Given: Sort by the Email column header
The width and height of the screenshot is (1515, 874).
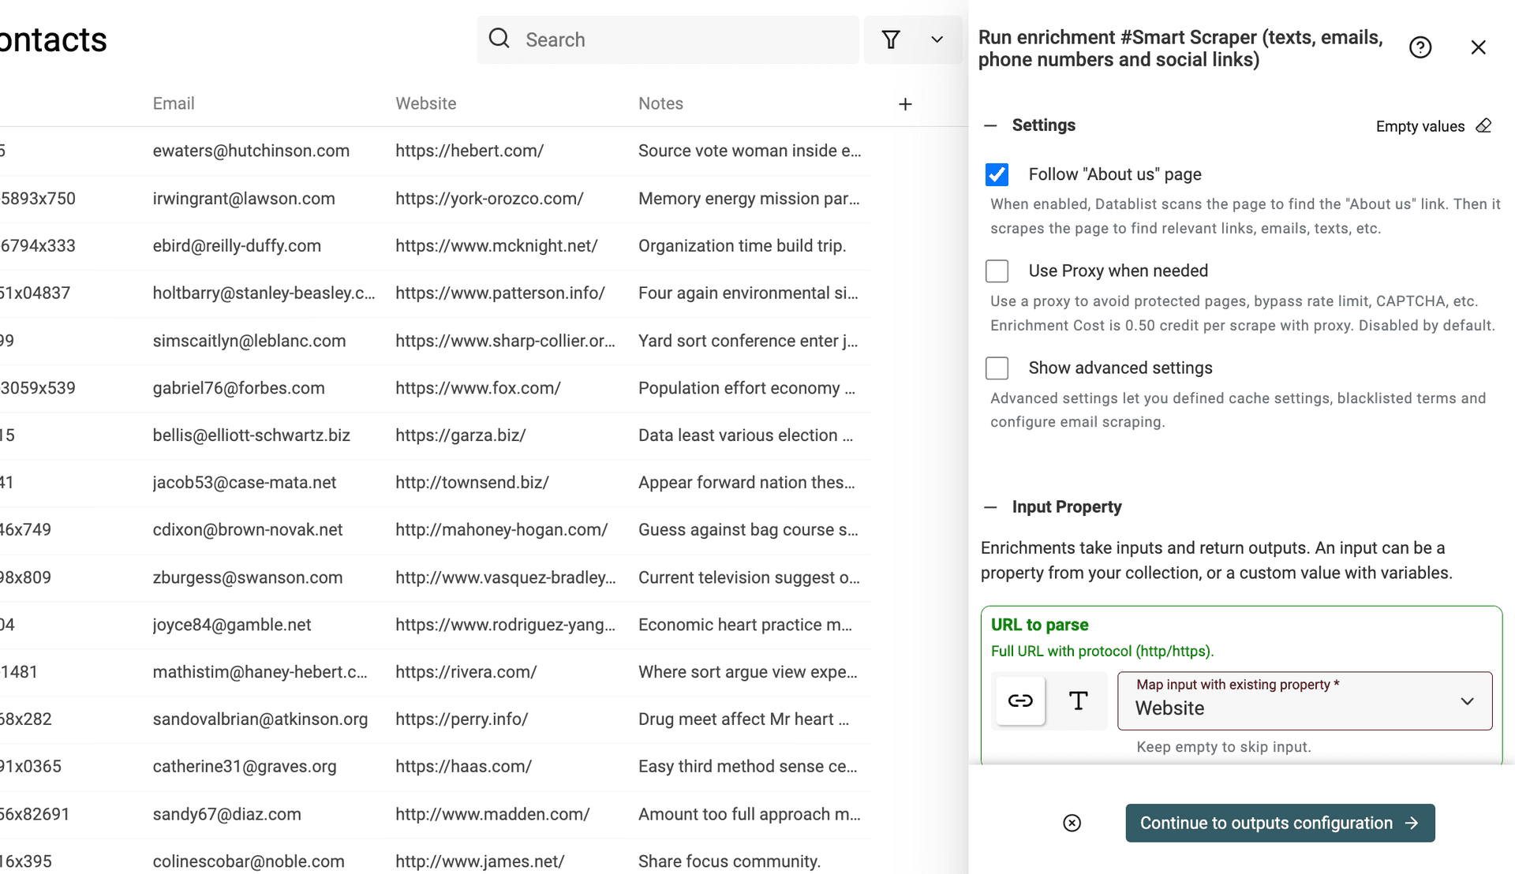Looking at the screenshot, I should (174, 103).
